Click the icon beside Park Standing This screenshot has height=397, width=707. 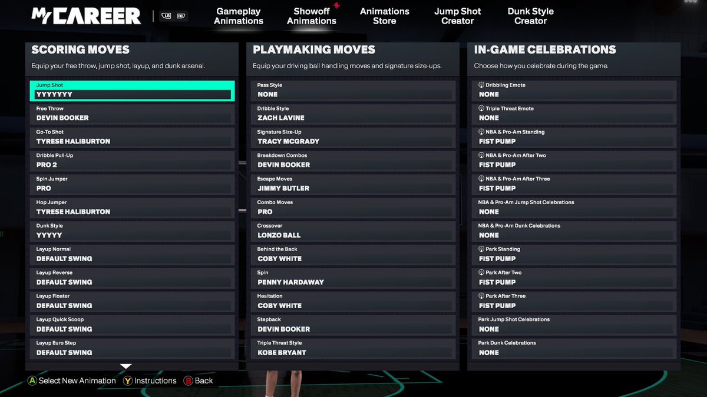click(x=481, y=249)
